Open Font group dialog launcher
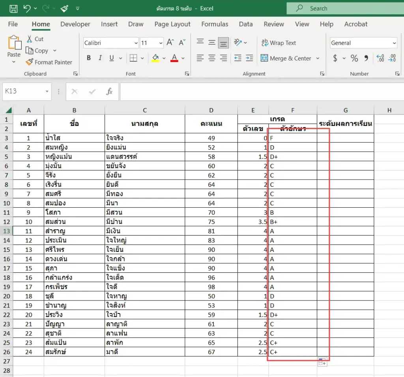Screen dimensions: 404x377 (x=187, y=74)
